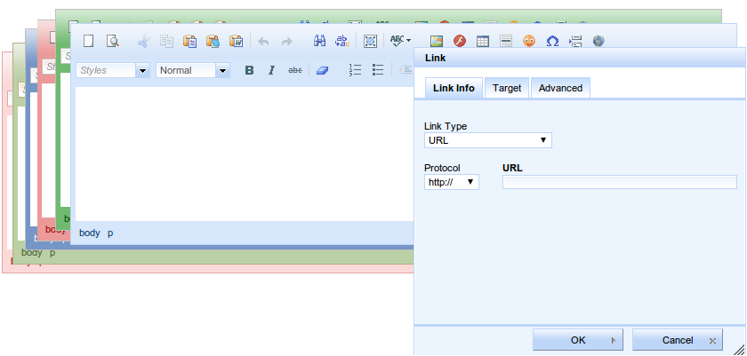Image resolution: width=747 pixels, height=356 pixels.
Task: Insert a smiley emoticon
Action: coord(529,41)
